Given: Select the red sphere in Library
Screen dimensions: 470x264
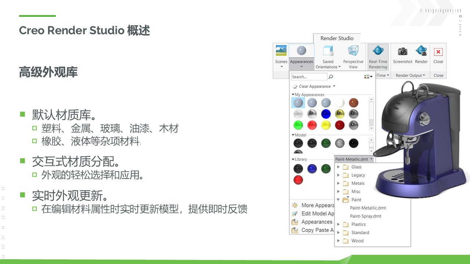Looking at the screenshot, I should (298, 180).
